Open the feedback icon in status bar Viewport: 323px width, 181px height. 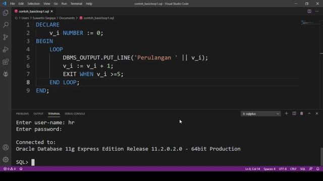coord(311,169)
